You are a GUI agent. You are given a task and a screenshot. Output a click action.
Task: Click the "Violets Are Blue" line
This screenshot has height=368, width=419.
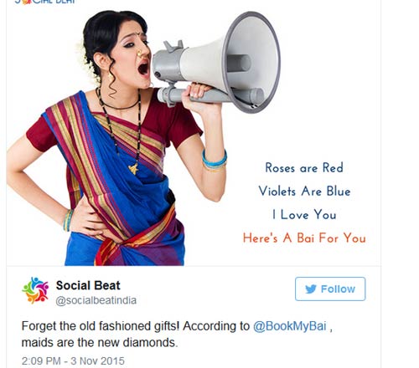(304, 192)
